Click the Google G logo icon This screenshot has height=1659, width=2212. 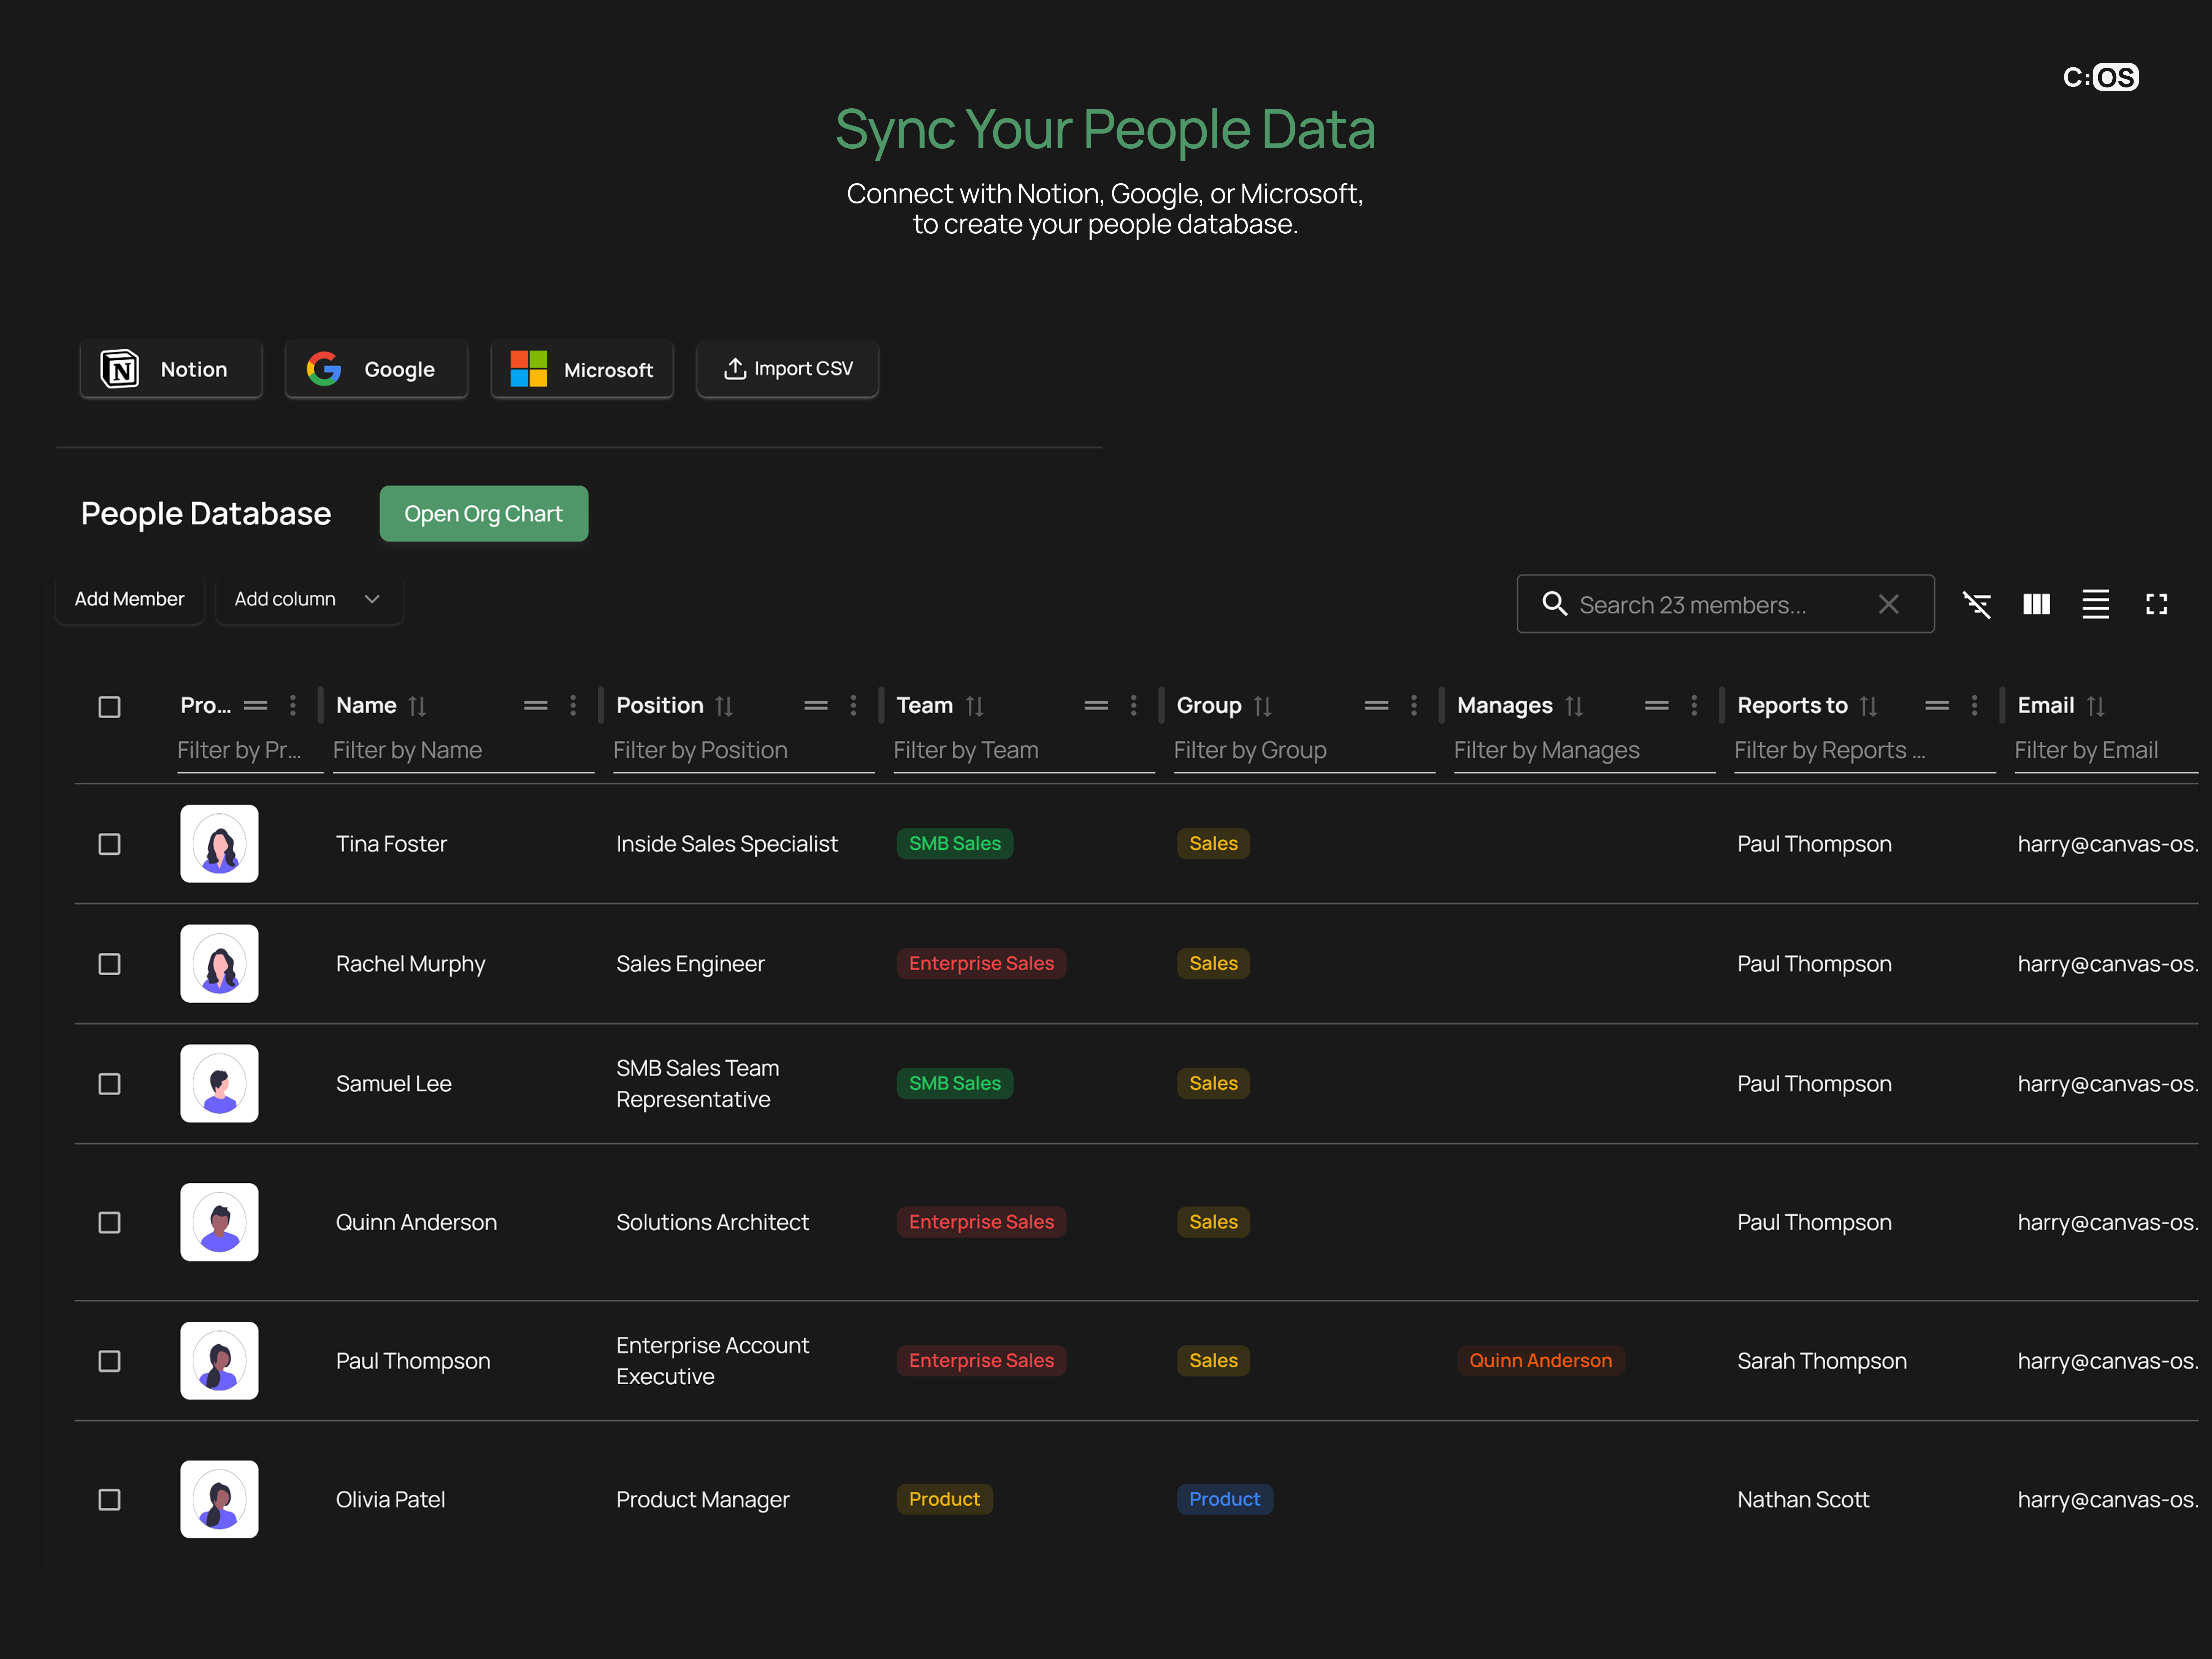click(324, 369)
